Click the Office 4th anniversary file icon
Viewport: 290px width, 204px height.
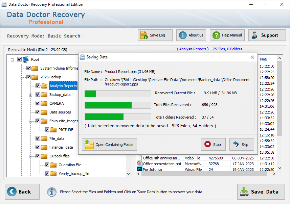(140, 158)
